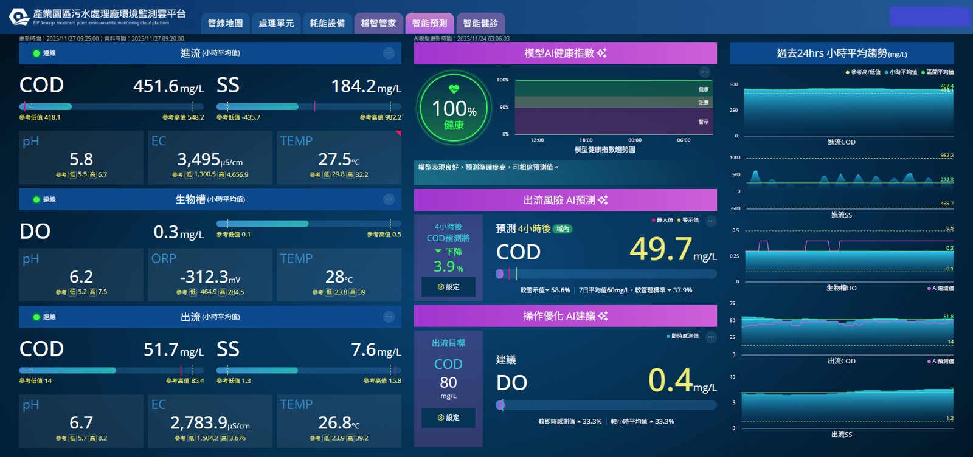The height and width of the screenshot is (457, 973).
Task: Toggle the 區間平均值 legend series
Action: pyautogui.click(x=938, y=72)
